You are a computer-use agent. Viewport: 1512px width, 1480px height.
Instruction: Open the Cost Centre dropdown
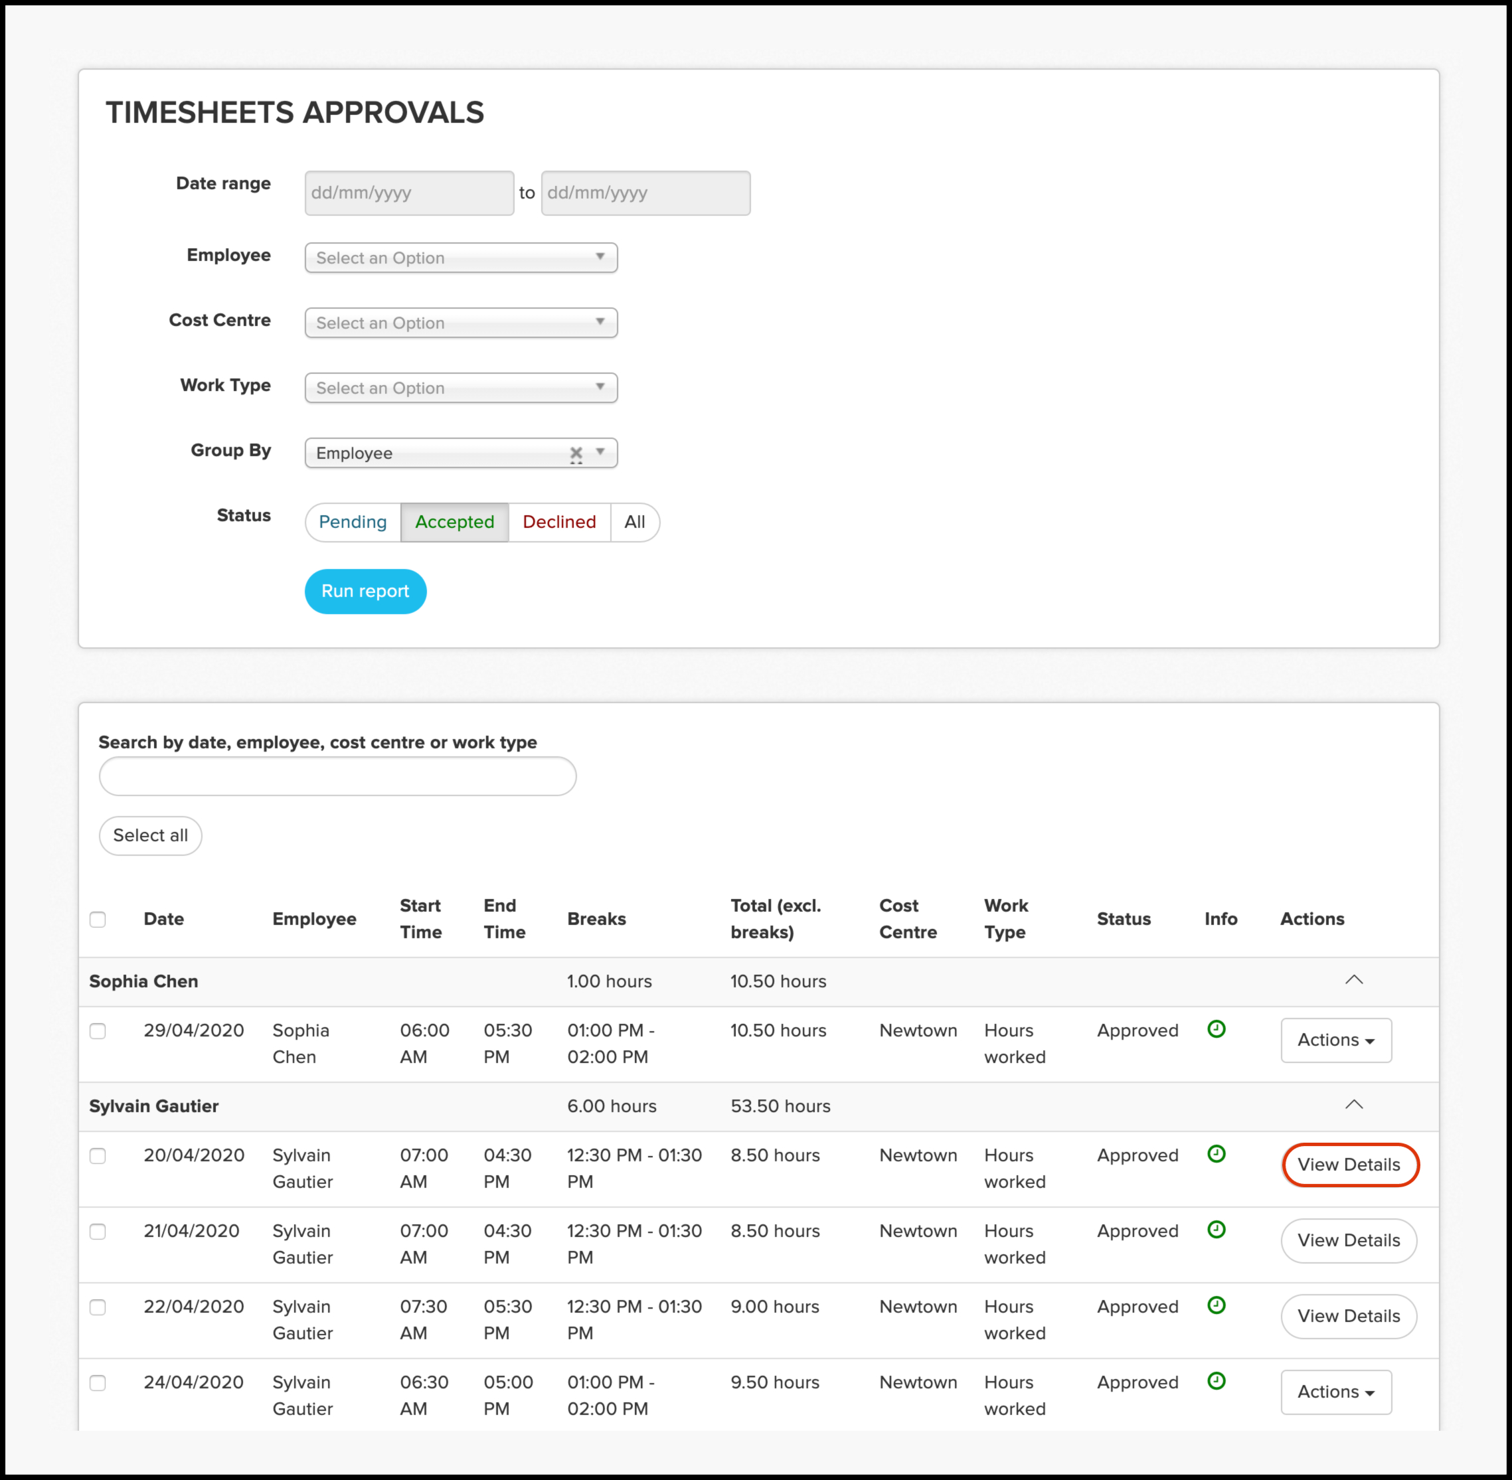click(461, 323)
